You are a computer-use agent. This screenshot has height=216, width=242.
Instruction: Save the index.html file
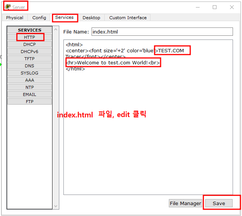[x=219, y=203]
